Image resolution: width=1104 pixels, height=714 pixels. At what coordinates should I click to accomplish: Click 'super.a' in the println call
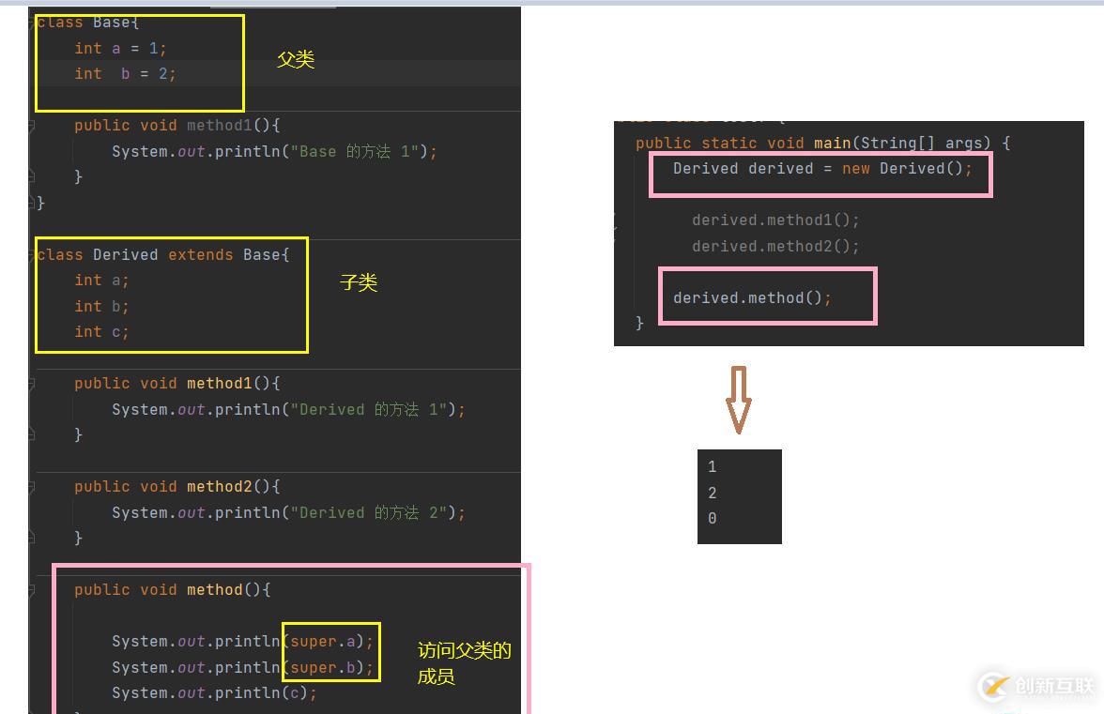[323, 642]
